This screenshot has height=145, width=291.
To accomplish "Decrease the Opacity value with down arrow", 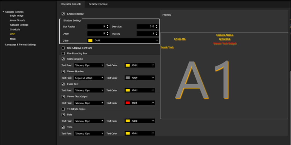I will tap(157, 35).
